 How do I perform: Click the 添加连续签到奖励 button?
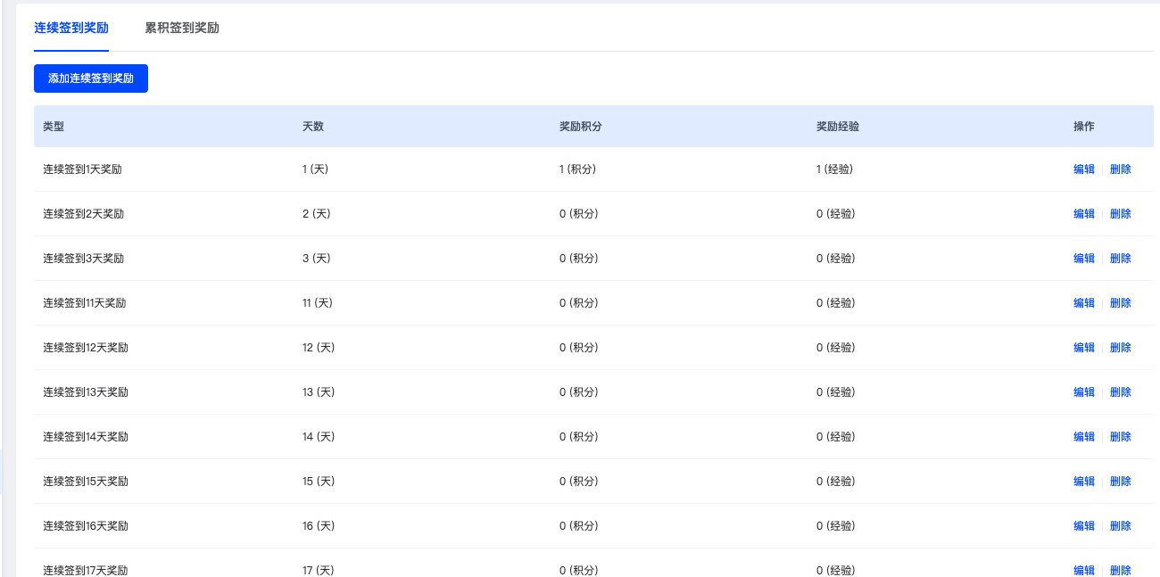pos(91,78)
